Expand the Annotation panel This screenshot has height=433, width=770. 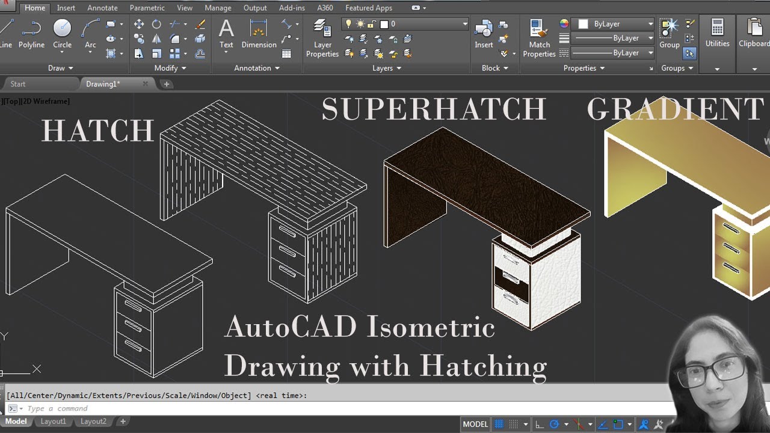click(x=257, y=68)
